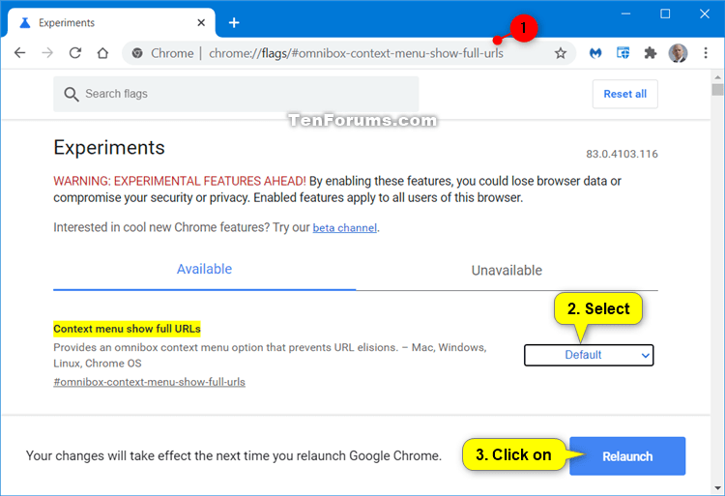Reload the Experiments page
725x496 pixels.
click(x=74, y=53)
